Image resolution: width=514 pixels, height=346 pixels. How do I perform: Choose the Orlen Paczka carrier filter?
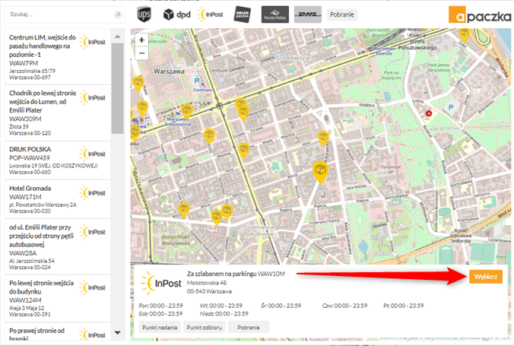[243, 14]
